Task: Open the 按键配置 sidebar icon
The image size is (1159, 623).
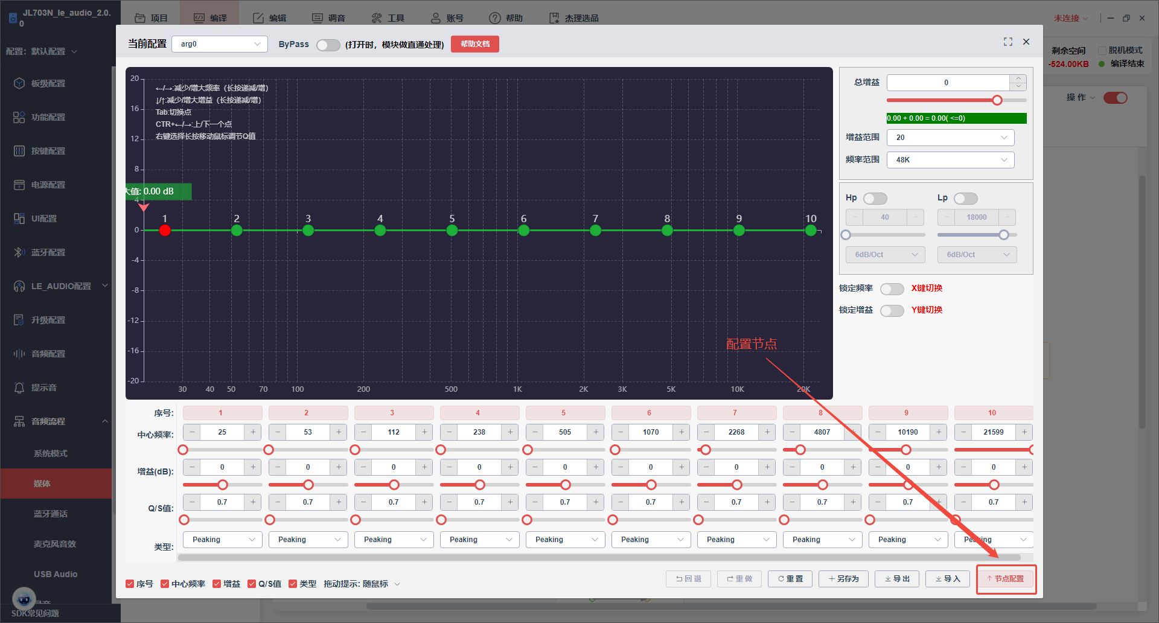Action: pos(19,151)
